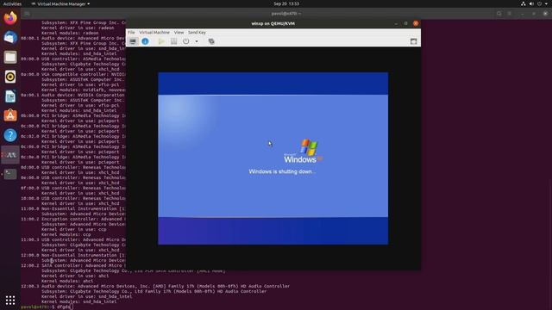
Task: Launch Firefox from the Ubuntu dock
Action: [10, 17]
